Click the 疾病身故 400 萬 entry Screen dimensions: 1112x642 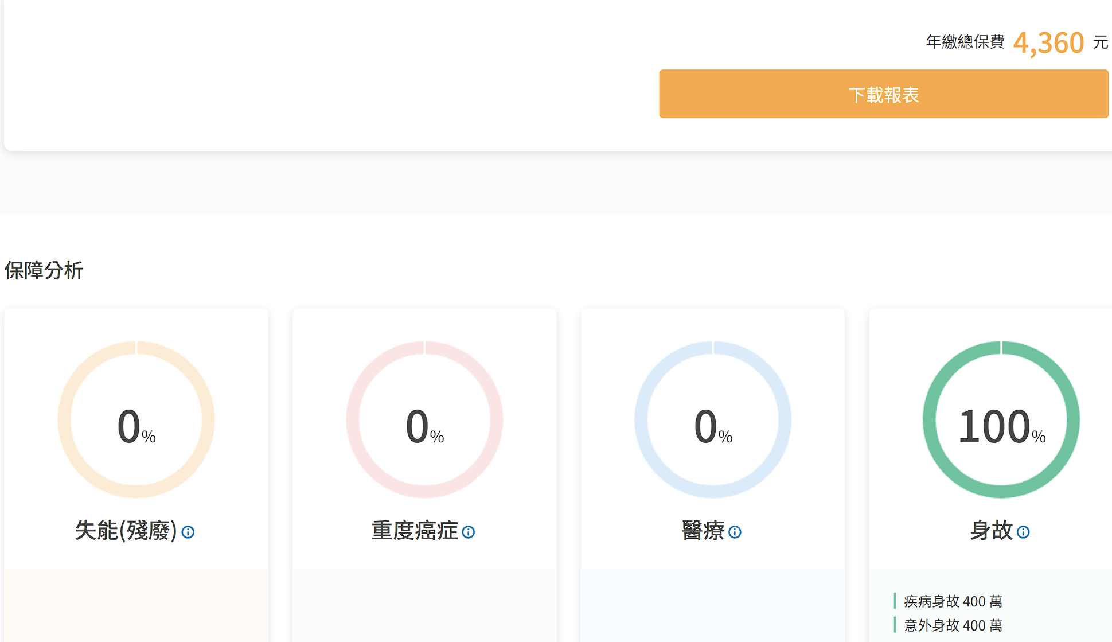[x=953, y=601]
